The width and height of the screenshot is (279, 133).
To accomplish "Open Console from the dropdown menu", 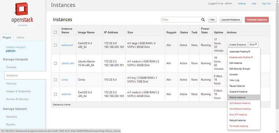I will tap(244, 74).
